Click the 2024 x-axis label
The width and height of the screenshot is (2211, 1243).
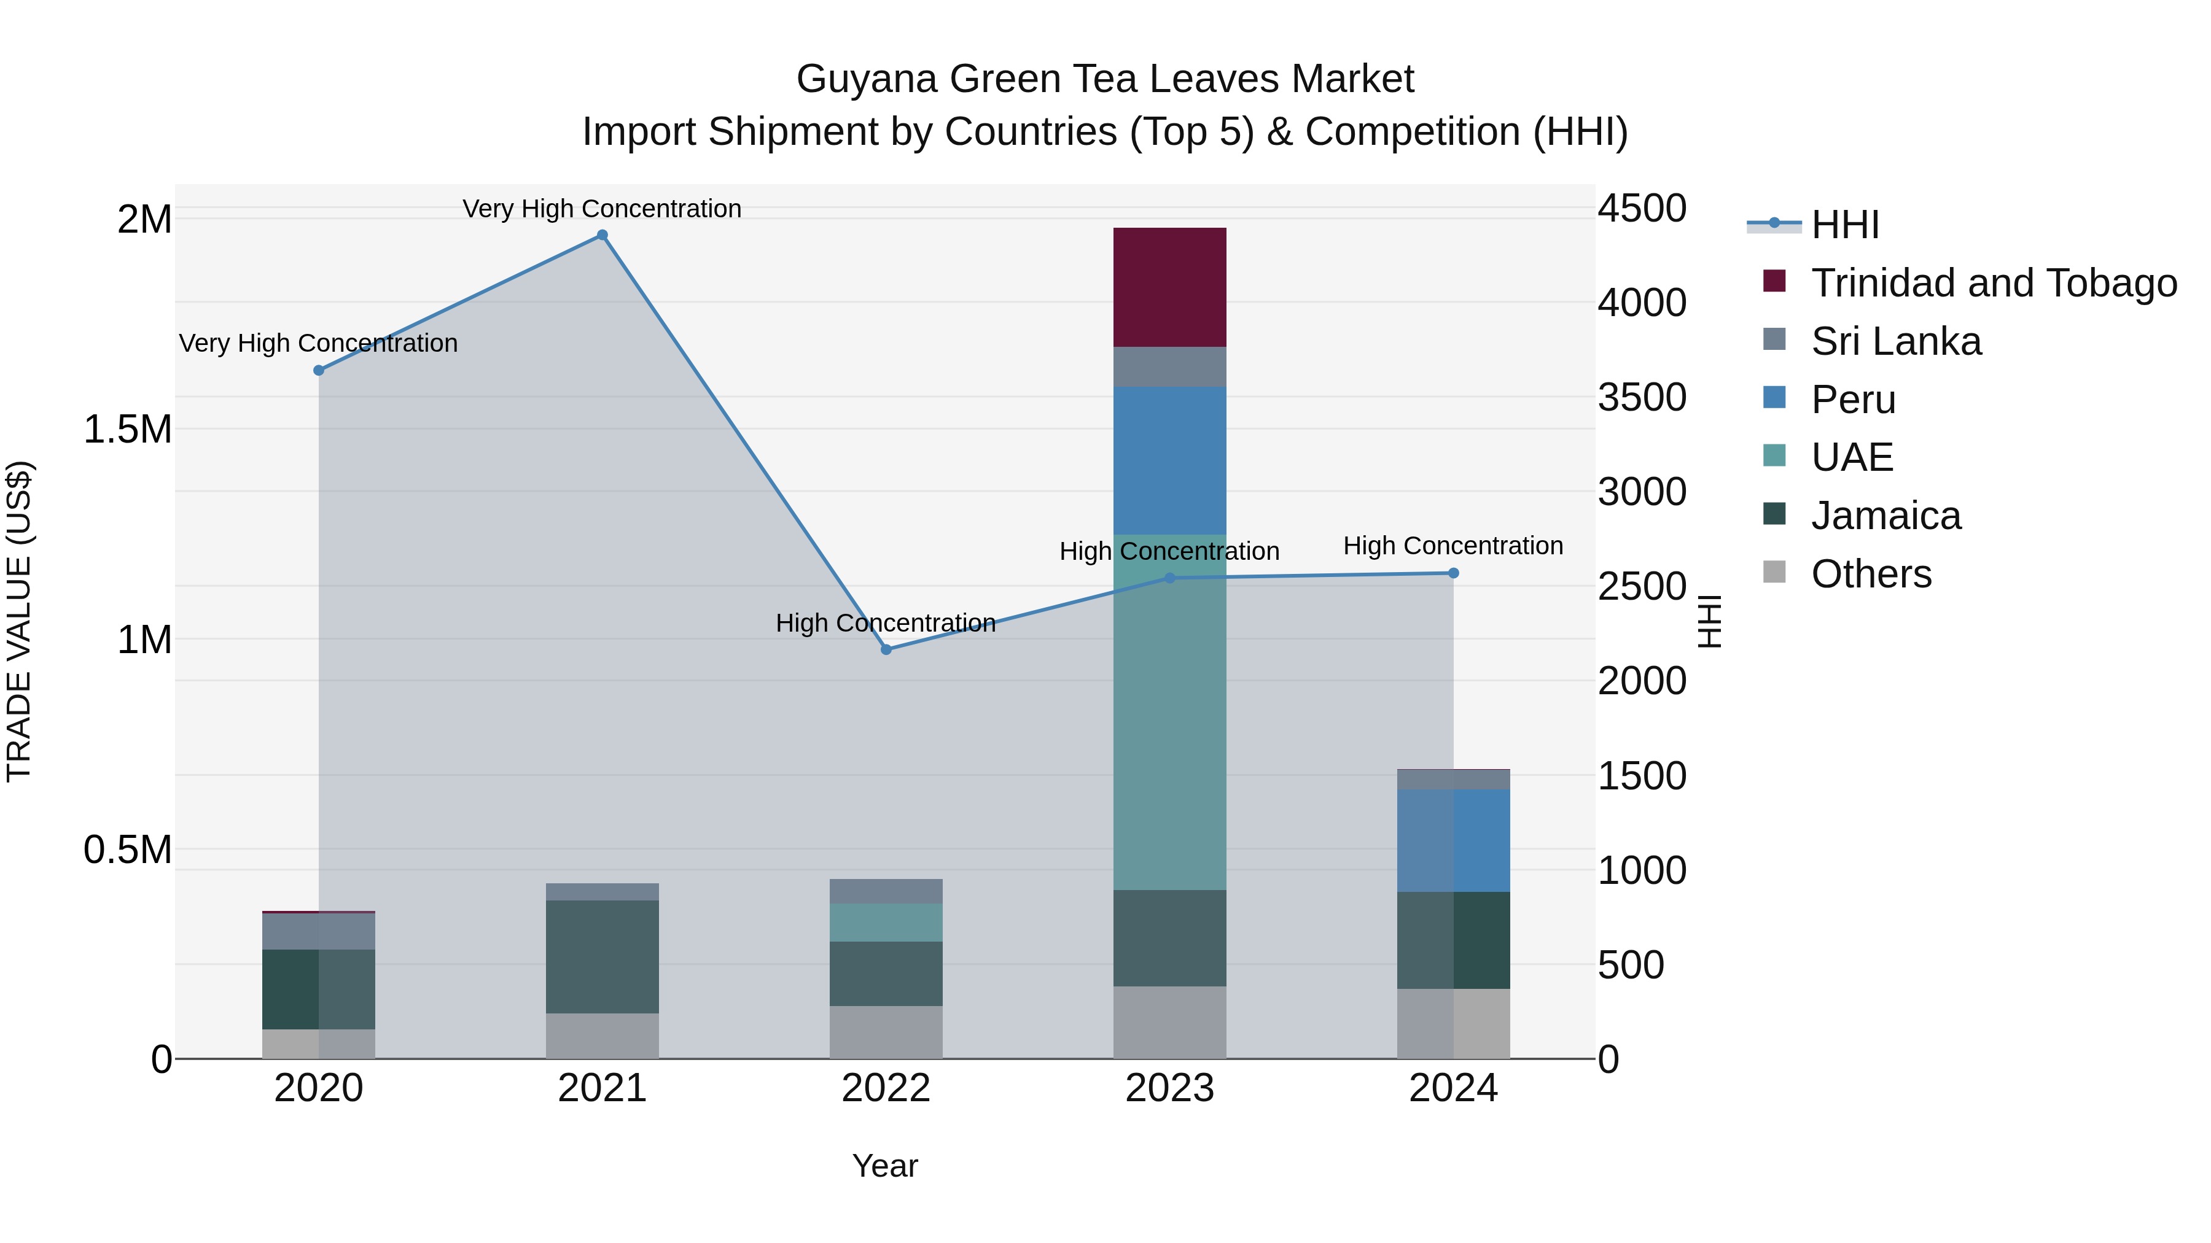(x=1453, y=1088)
